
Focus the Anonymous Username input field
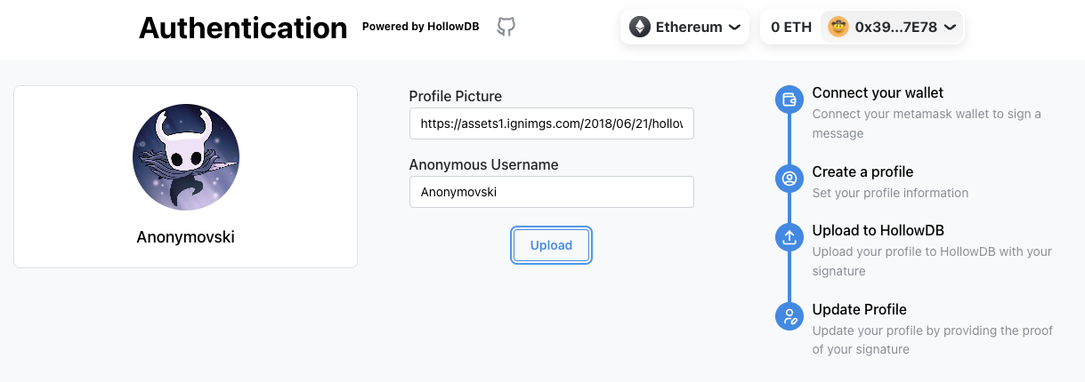[x=551, y=192]
